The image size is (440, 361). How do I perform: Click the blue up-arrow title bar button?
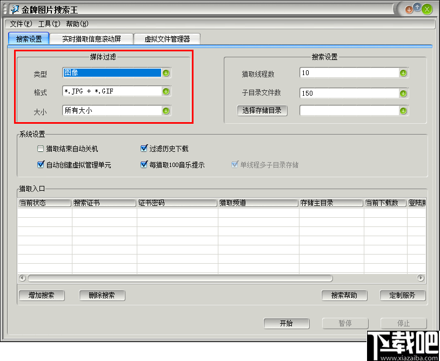click(417, 8)
